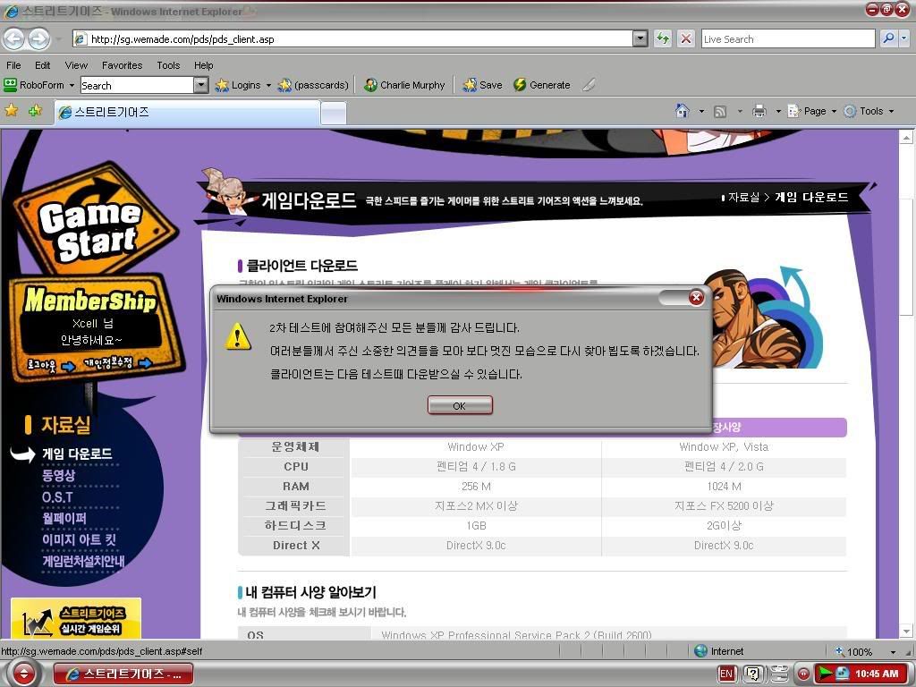The height and width of the screenshot is (687, 916).
Task: Click the browser Back arrow button
Action: point(13,38)
